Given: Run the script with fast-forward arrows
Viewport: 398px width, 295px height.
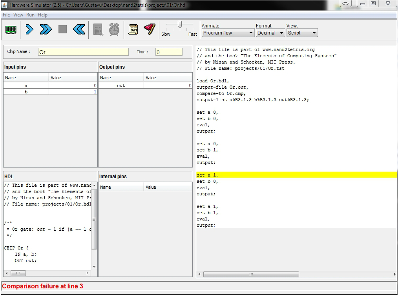Looking at the screenshot, I should (46, 29).
